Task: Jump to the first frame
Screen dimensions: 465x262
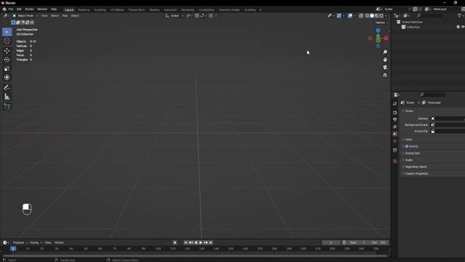Action: pos(186,242)
